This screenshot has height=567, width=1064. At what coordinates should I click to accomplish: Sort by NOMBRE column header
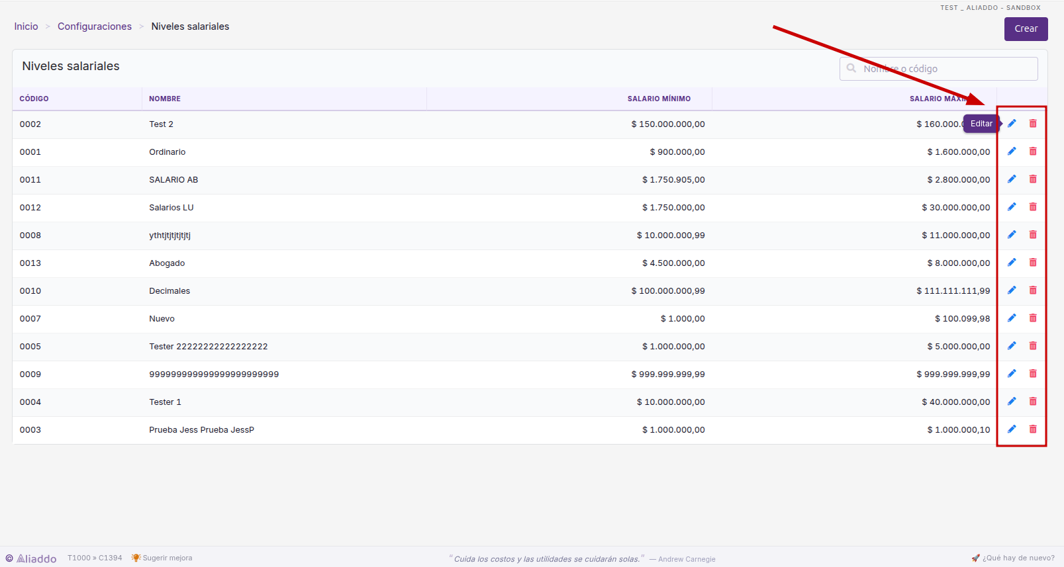(x=165, y=99)
